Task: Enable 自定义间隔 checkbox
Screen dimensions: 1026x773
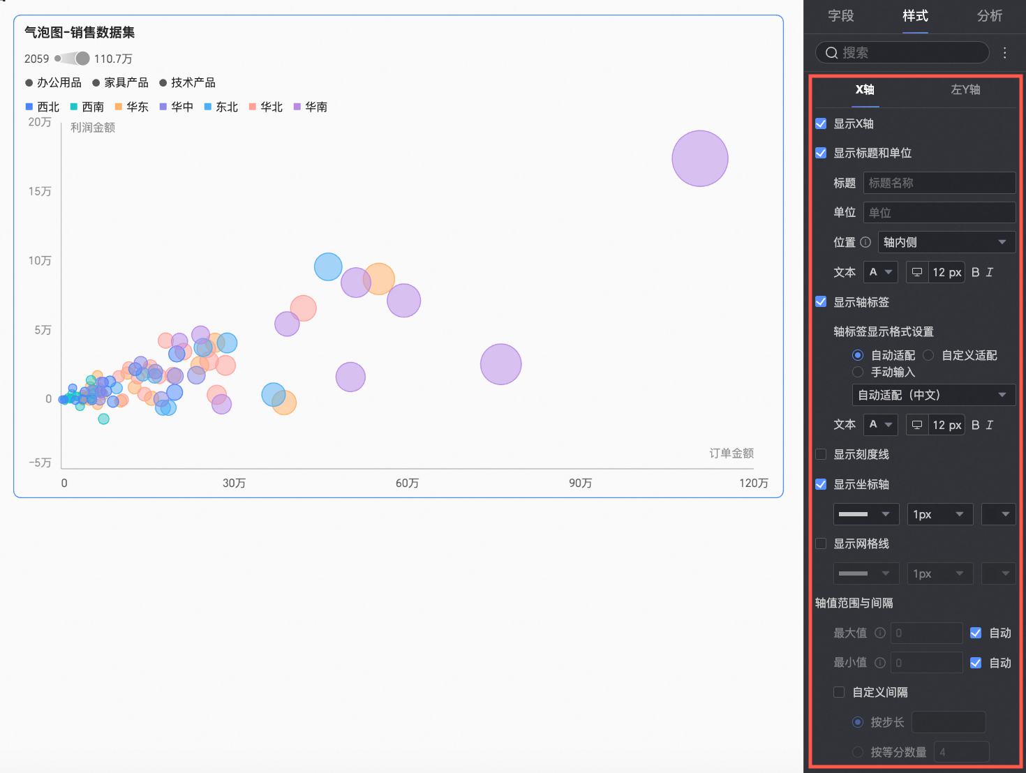Action: [x=840, y=692]
